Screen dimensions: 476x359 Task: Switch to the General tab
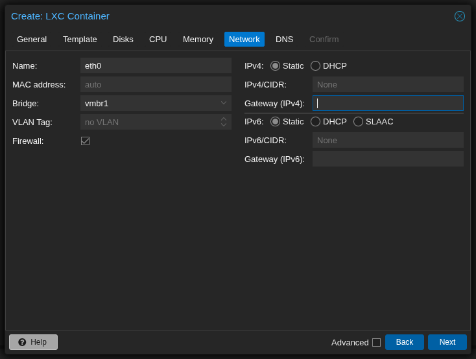(x=32, y=39)
